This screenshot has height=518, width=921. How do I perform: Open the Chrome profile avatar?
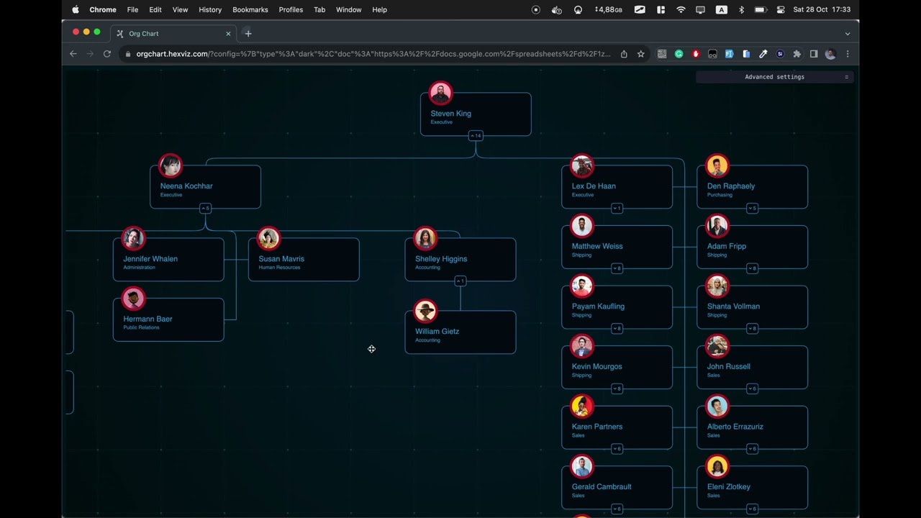point(830,54)
